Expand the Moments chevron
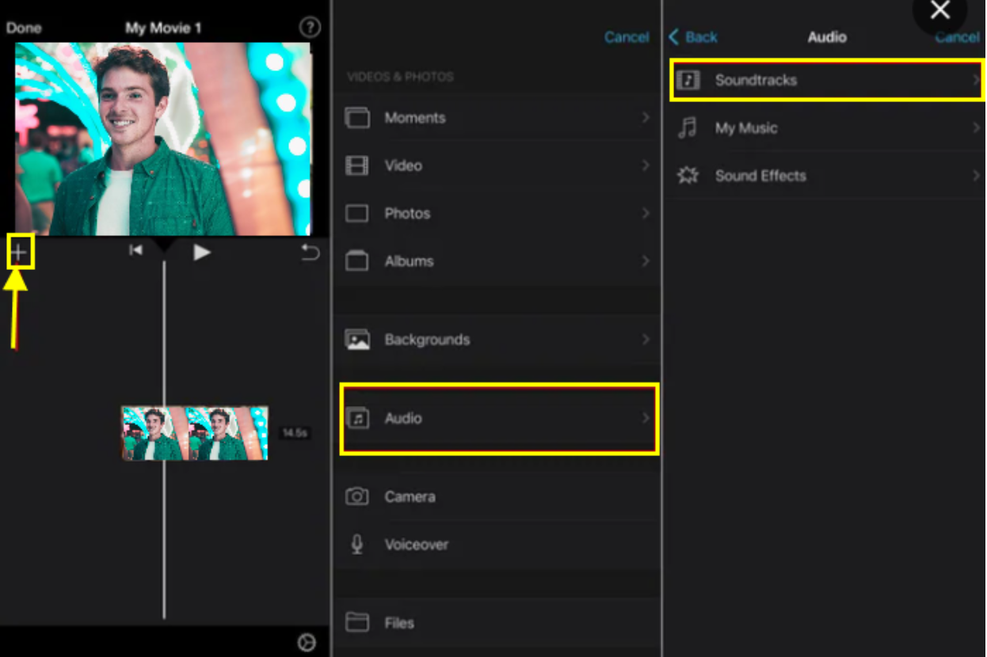The height and width of the screenshot is (657, 987). tap(646, 117)
